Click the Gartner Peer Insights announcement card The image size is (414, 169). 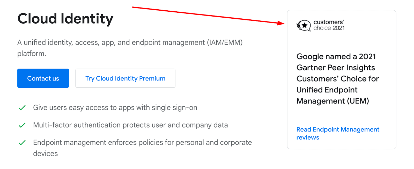click(341, 79)
